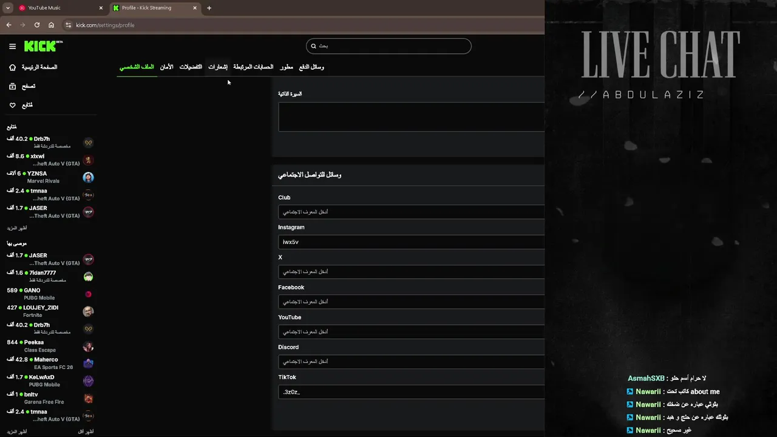Close the YouTube Music tab

click(x=101, y=8)
